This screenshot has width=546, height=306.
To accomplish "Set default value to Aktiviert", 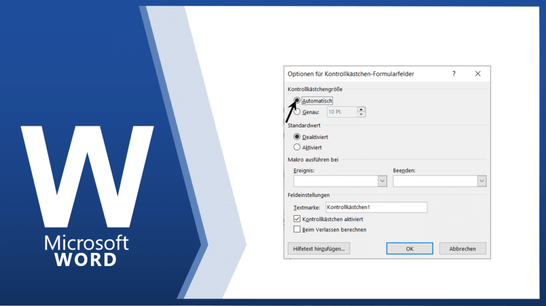I will tap(297, 147).
